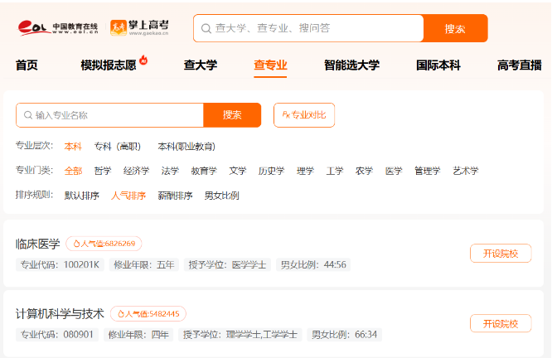View 开设院校 for 临床医学
This screenshot has height=358, width=552.
point(500,254)
